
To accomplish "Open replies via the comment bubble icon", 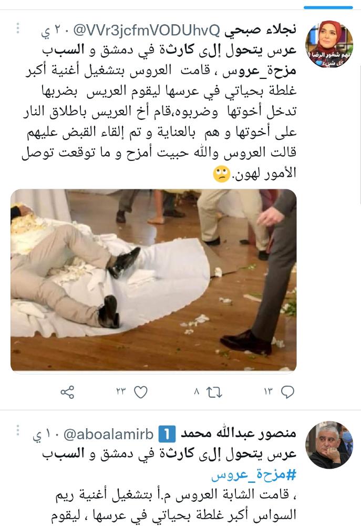I will pyautogui.click(x=287, y=392).
